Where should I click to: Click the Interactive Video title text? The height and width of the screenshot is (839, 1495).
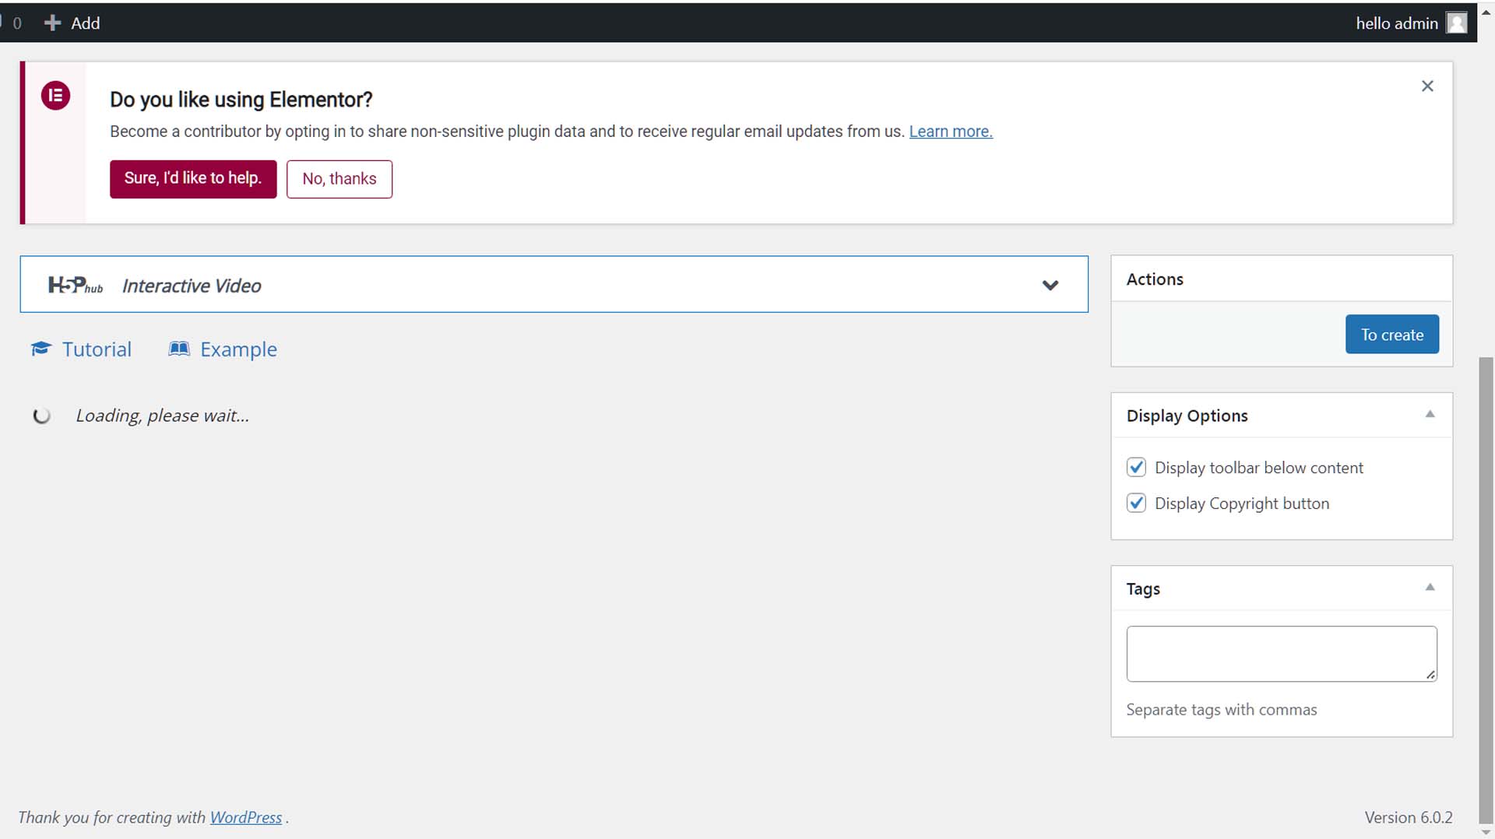point(192,286)
